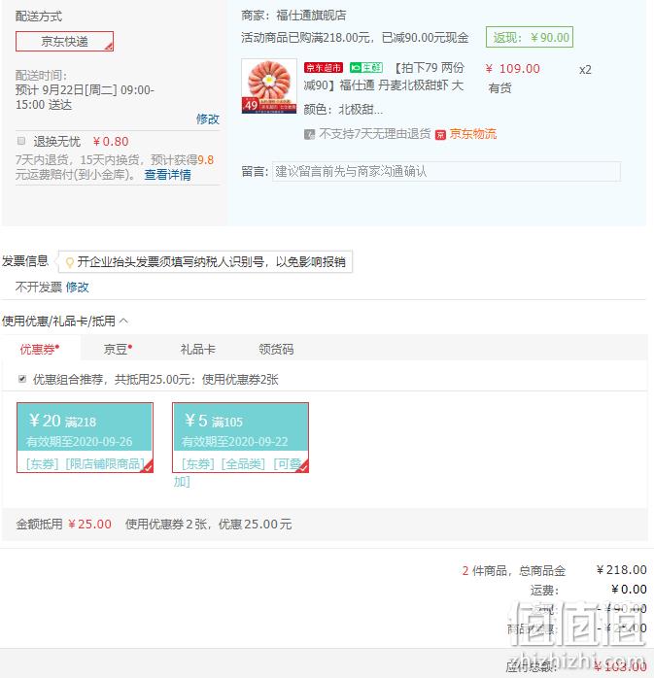Switch to 领货码 tab
Screen dimensions: 654x678
pos(276,349)
